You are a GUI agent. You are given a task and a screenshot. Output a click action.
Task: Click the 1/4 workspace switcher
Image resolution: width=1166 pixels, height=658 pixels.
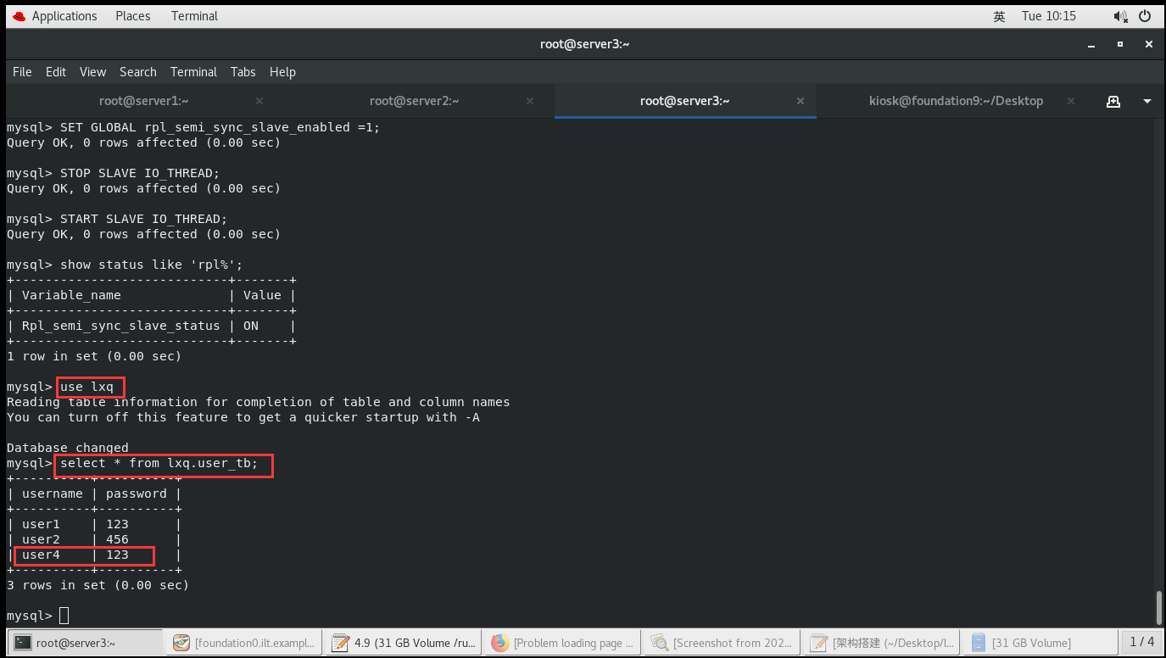(x=1143, y=642)
